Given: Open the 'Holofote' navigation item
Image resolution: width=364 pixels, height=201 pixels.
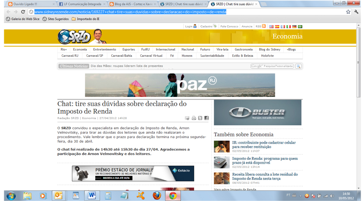Looking at the screenshot, I should click(267, 56).
